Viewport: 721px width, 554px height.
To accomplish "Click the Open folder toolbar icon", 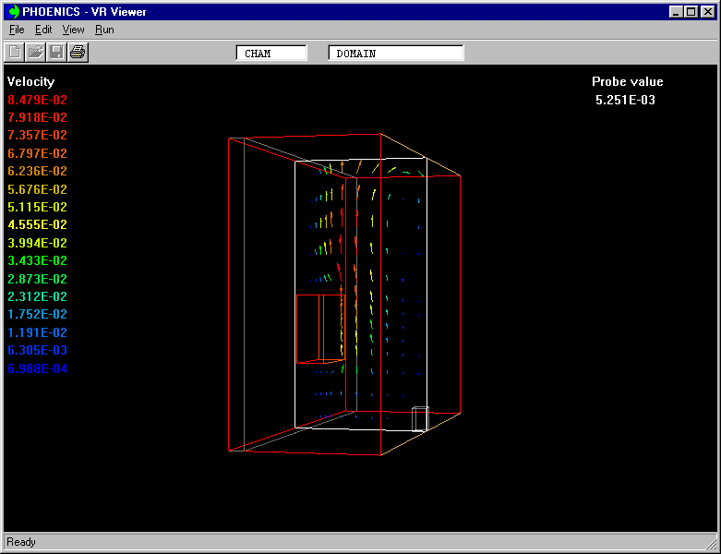I will 35,52.
